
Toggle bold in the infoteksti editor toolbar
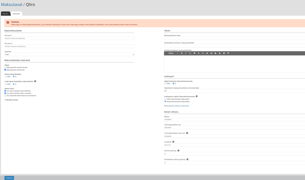(x=182, y=53)
